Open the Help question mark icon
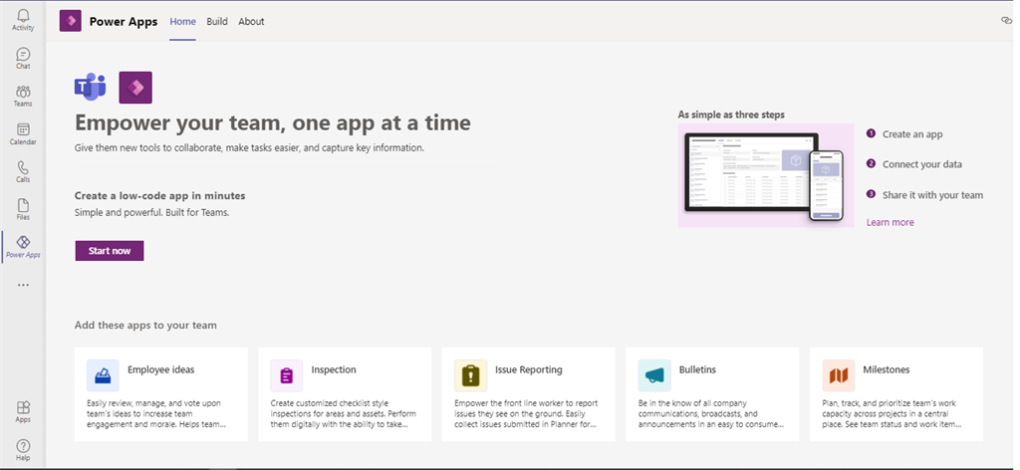The image size is (1020, 470). pyautogui.click(x=24, y=446)
